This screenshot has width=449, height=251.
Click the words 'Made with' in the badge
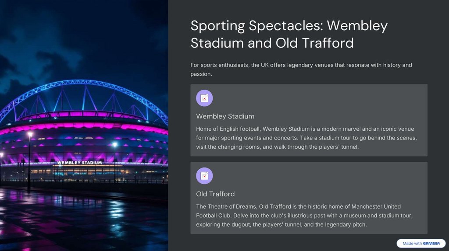pos(412,244)
